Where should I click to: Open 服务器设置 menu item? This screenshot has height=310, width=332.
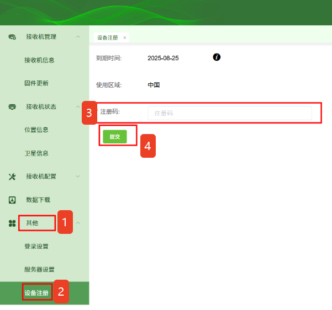tap(39, 269)
